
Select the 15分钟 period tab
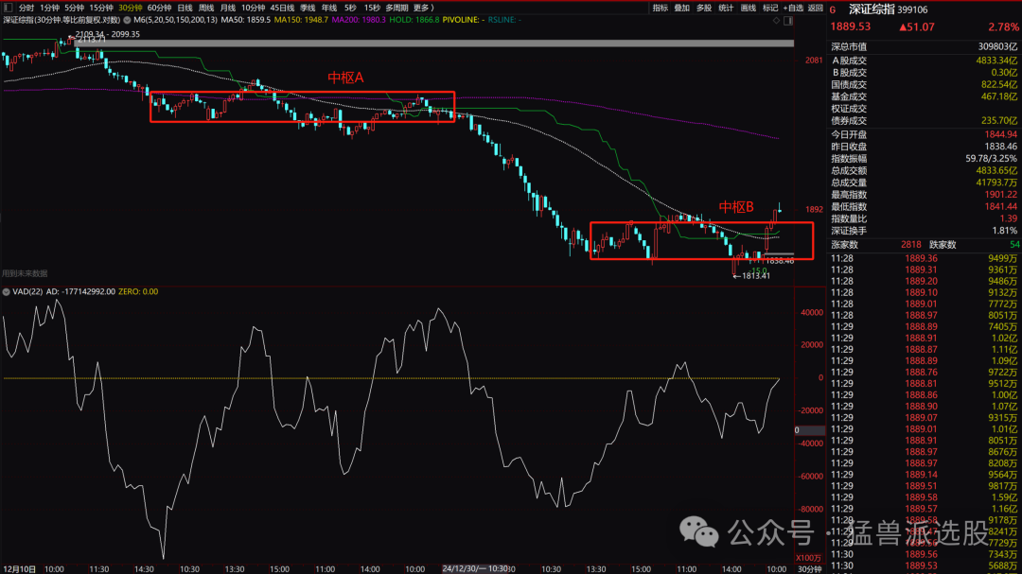click(x=101, y=8)
